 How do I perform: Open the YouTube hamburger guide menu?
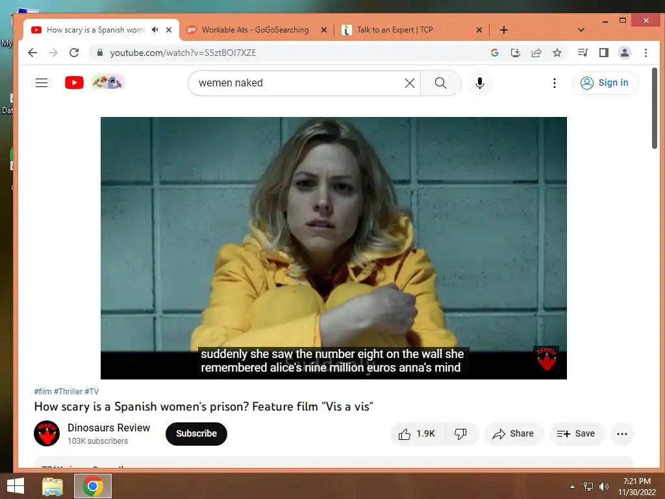click(x=42, y=83)
